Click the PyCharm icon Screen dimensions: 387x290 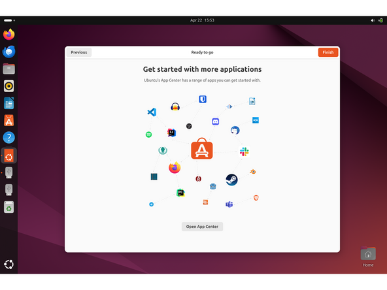(180, 193)
